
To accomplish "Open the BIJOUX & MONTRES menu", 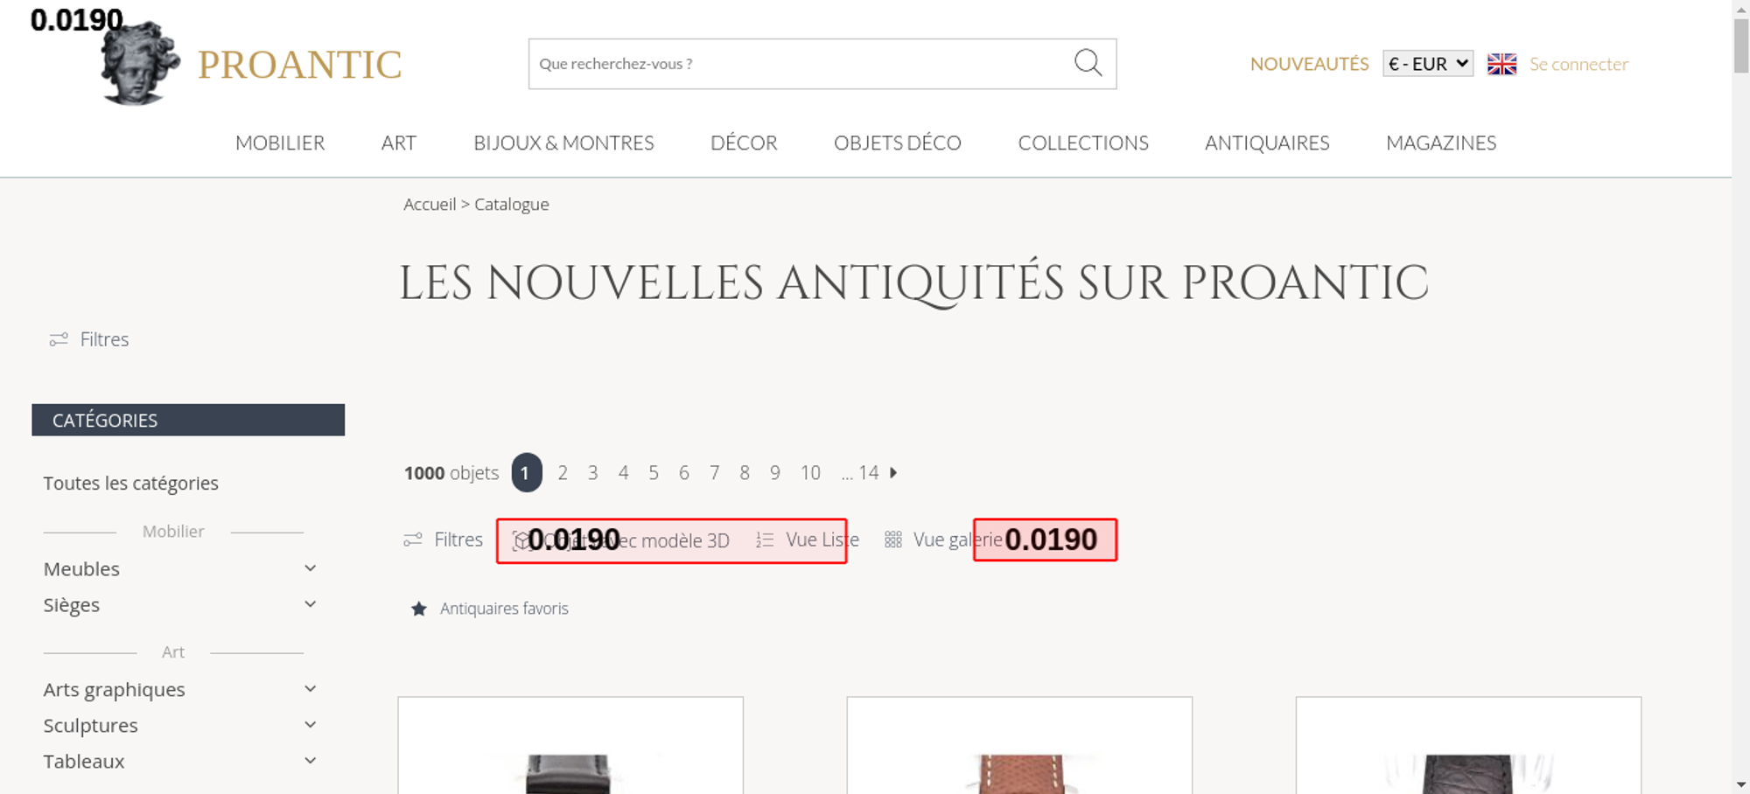I will point(563,143).
